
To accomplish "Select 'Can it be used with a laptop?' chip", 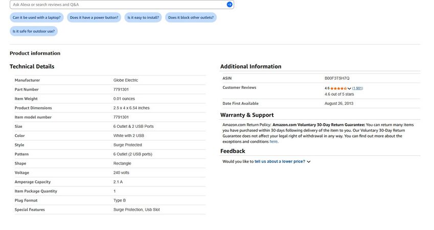I will coord(36,17).
